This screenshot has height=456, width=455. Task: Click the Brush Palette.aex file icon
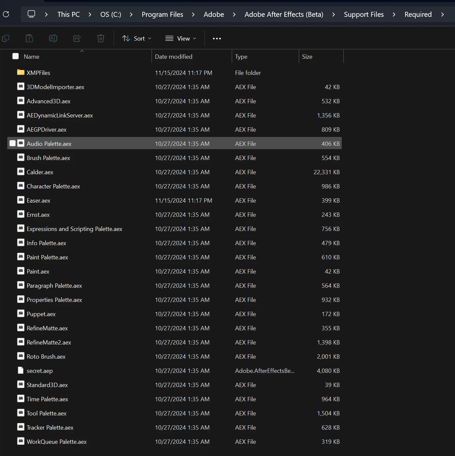click(21, 157)
